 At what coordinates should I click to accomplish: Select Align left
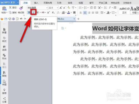81,12
